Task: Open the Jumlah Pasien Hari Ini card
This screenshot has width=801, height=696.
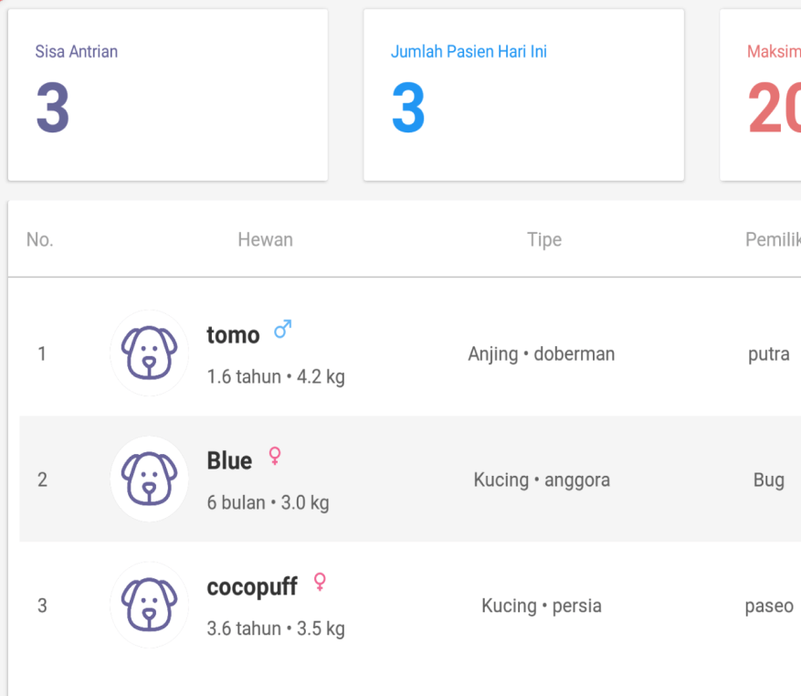Action: point(523,93)
